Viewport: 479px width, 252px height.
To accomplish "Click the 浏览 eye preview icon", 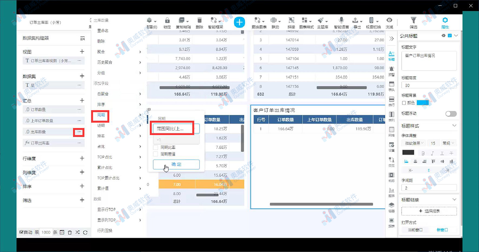I will [389, 20].
